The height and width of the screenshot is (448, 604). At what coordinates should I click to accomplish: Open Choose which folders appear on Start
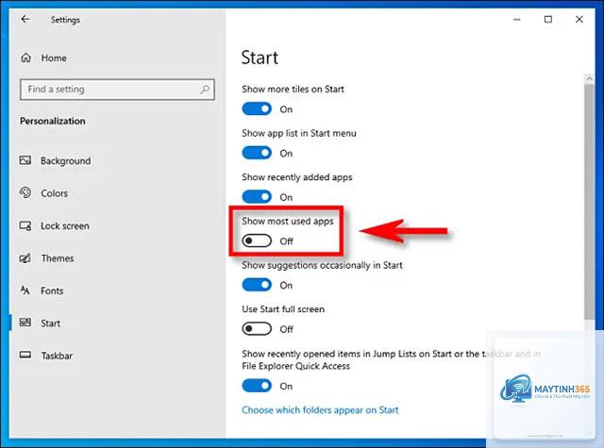coord(320,410)
